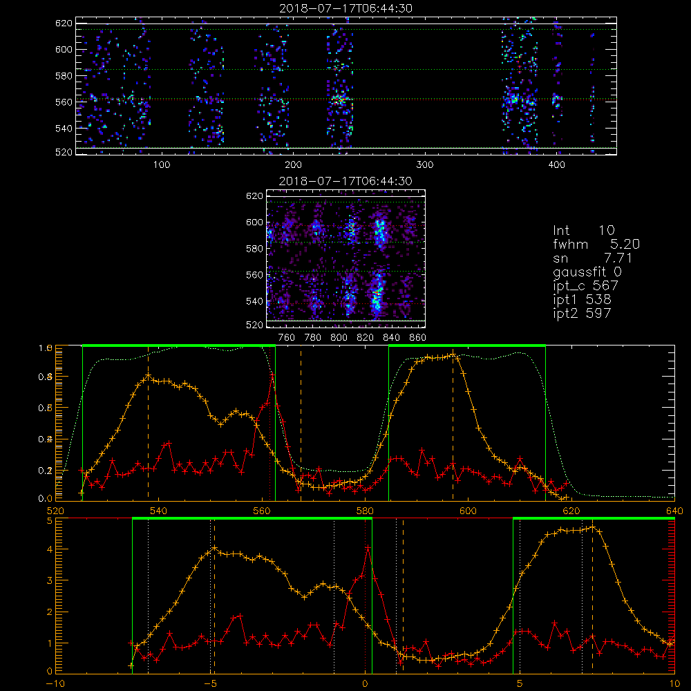Screen dimensions: 691x691
Task: Click the 'ipt2 597' readout
Action: pos(582,313)
